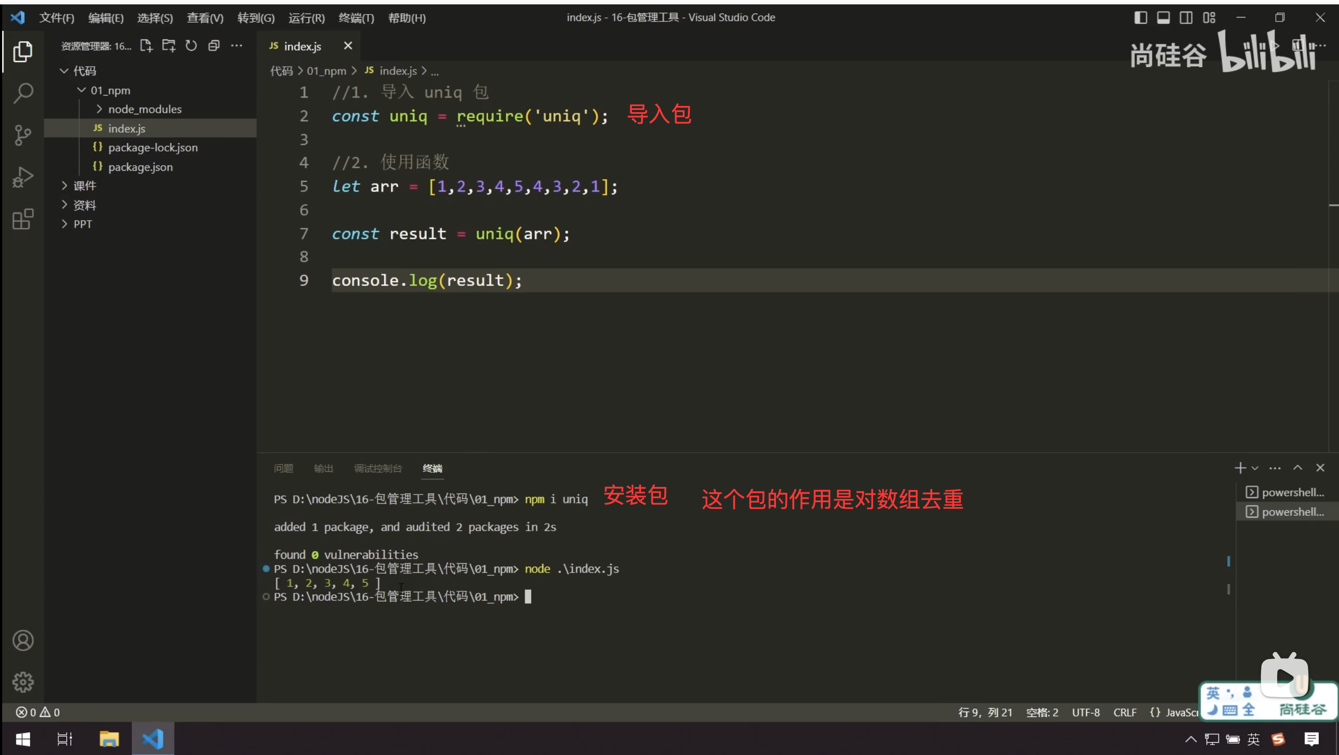Switch to the 问题 panel tab
This screenshot has height=755, width=1339.
tap(283, 468)
